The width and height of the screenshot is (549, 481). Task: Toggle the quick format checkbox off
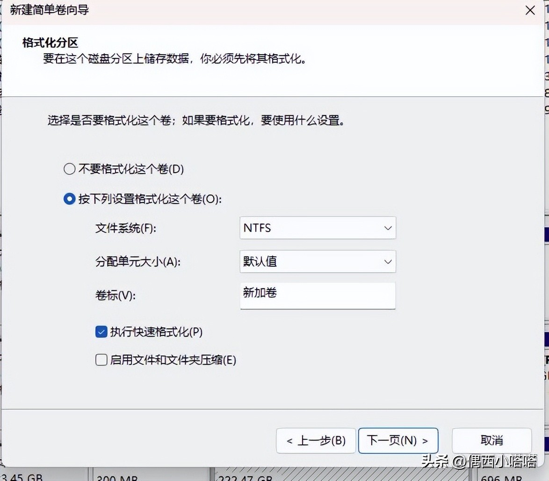101,332
